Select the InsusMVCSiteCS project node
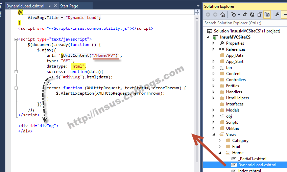The width and height of the screenshot is (287, 172). pos(235,37)
